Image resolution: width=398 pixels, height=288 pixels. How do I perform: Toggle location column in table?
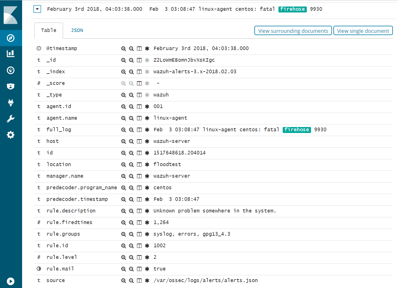pyautogui.click(x=139, y=165)
